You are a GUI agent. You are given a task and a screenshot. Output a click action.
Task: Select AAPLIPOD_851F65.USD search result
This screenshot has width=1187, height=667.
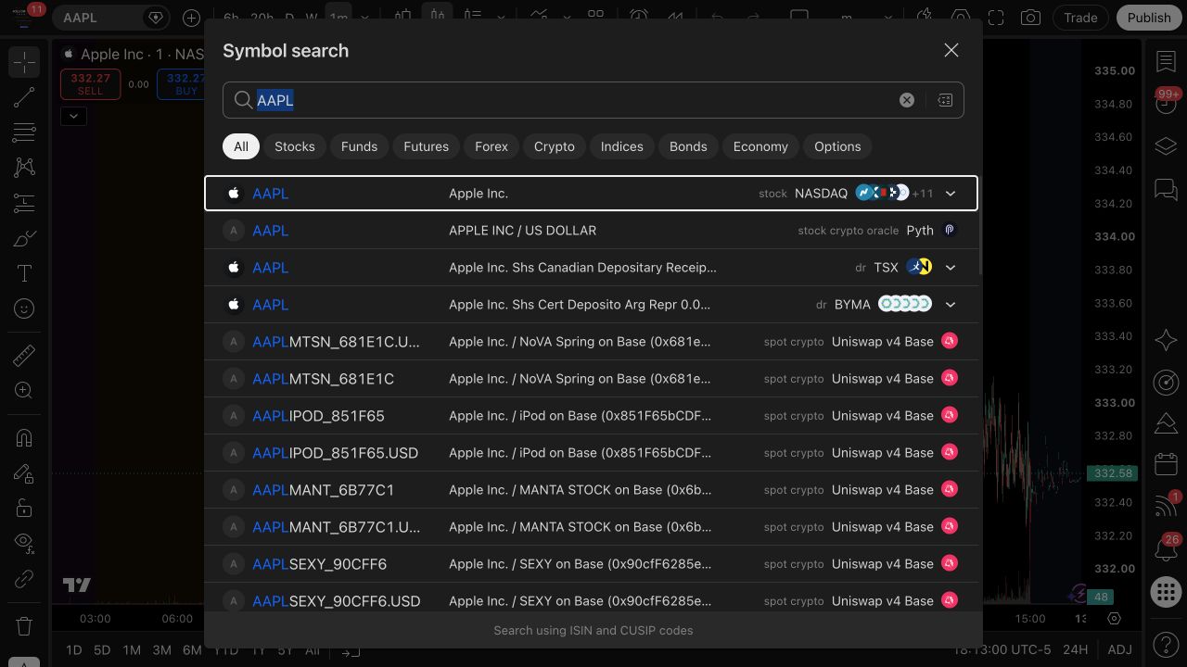point(592,453)
